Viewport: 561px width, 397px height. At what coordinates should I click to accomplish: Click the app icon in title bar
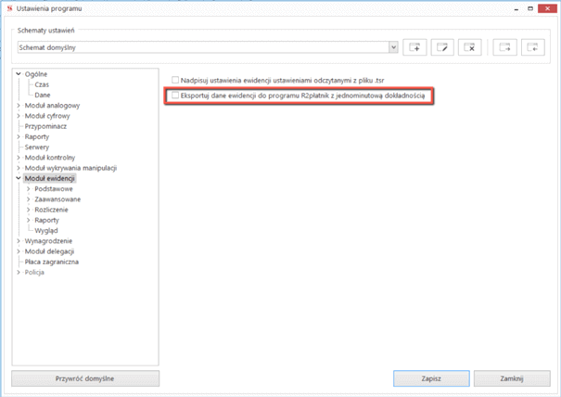coord(8,8)
